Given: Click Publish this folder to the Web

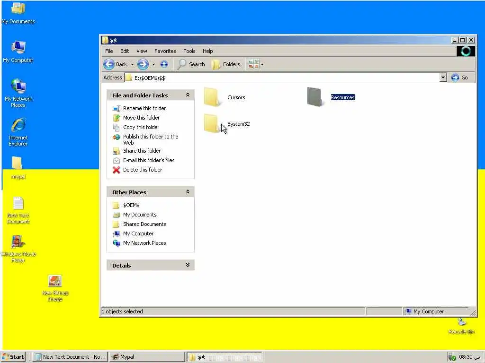Looking at the screenshot, I should click(151, 139).
